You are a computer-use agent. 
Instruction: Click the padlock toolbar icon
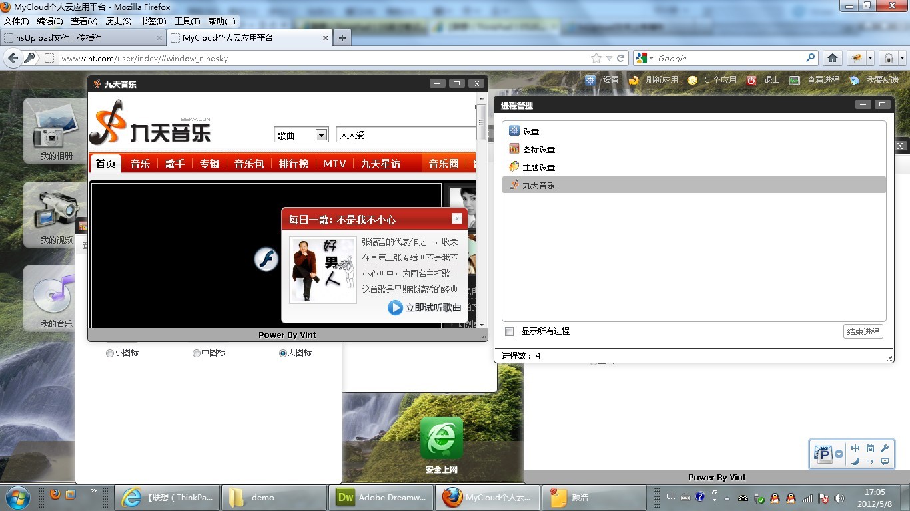889,58
